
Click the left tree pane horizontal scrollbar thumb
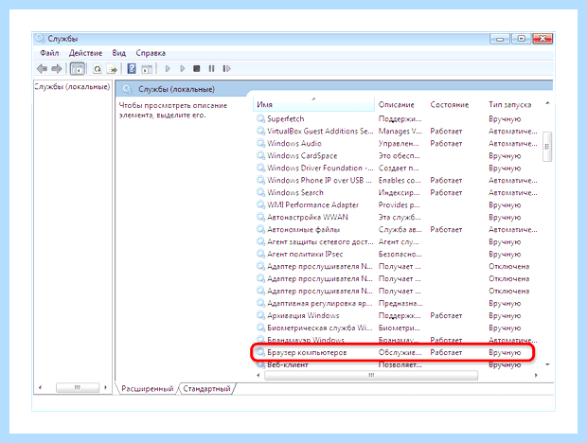click(x=78, y=387)
